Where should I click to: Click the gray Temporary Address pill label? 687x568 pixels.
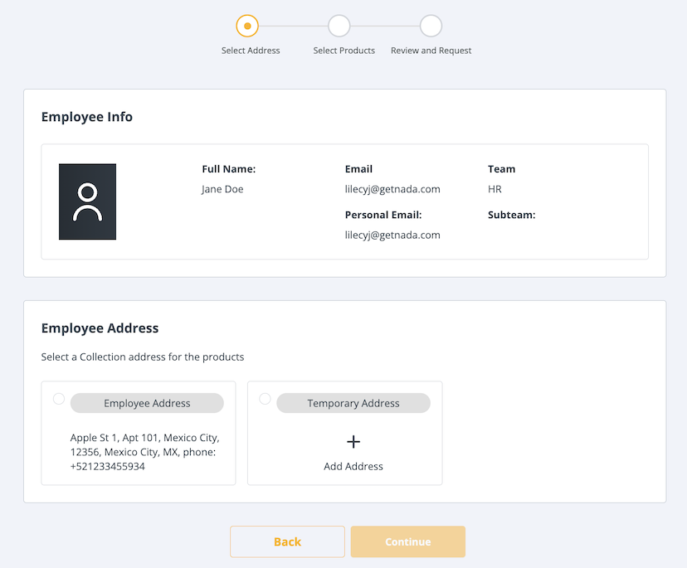[x=353, y=403]
